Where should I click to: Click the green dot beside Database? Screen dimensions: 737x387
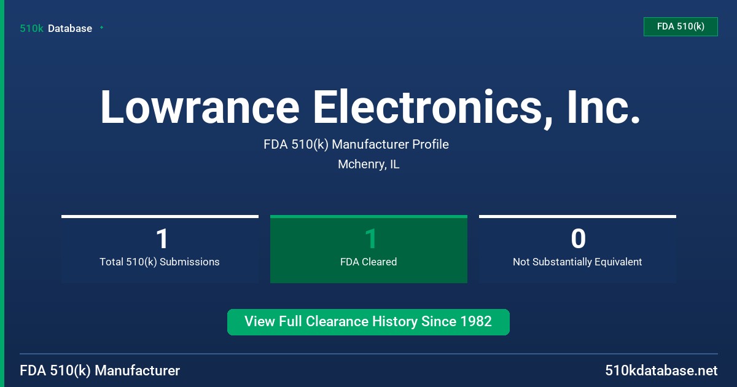click(101, 28)
